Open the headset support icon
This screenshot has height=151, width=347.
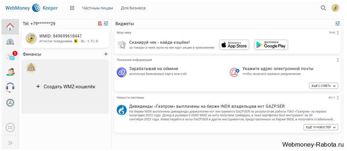(x=10, y=87)
